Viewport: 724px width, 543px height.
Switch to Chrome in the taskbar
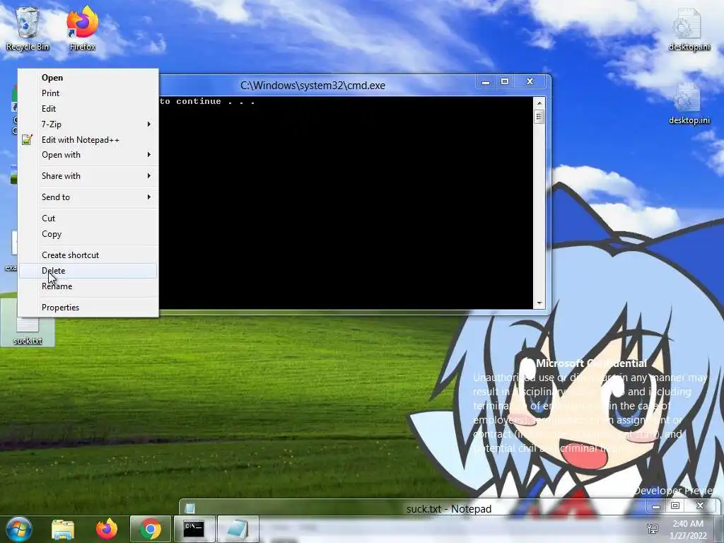150,529
